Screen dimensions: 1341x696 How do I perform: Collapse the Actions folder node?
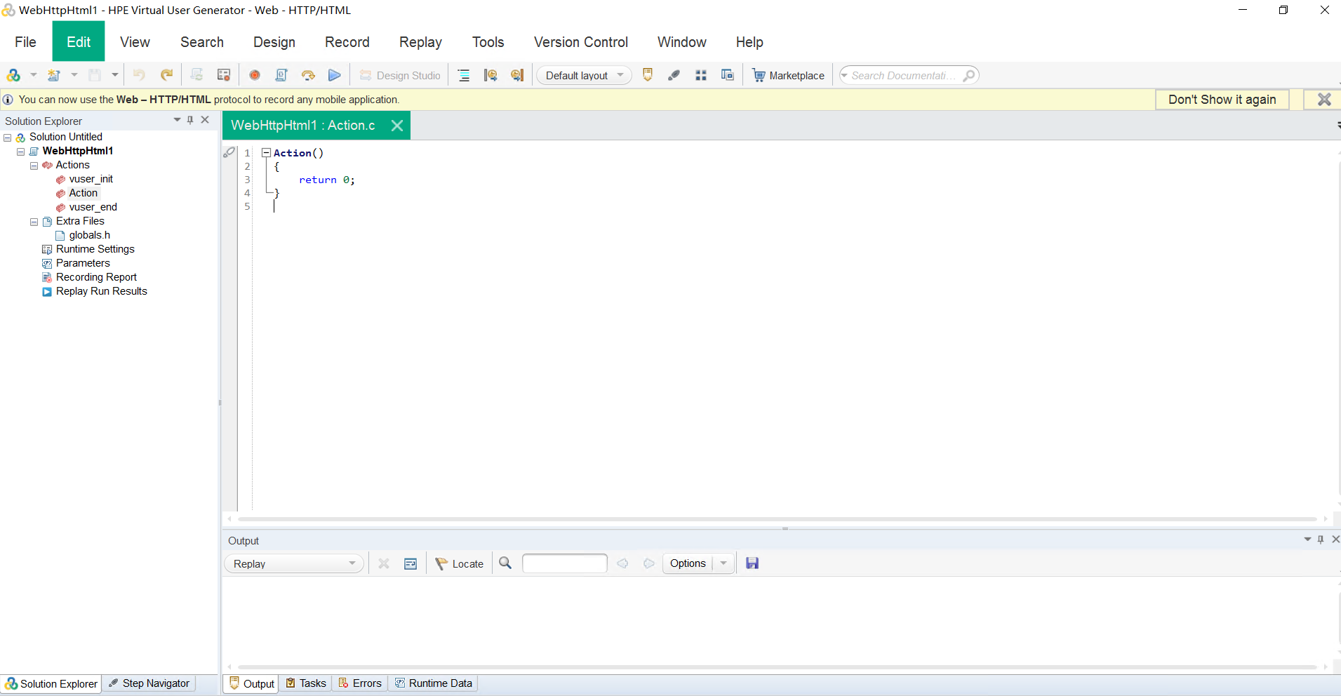click(x=34, y=166)
